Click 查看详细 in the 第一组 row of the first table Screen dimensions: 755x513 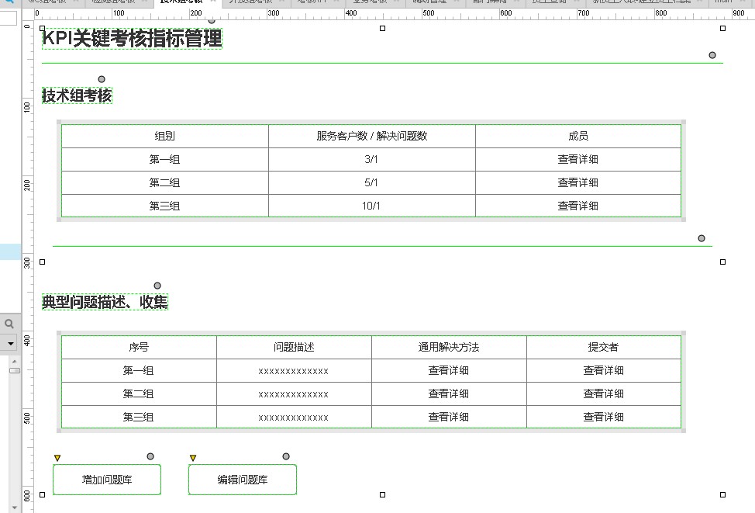click(x=577, y=159)
